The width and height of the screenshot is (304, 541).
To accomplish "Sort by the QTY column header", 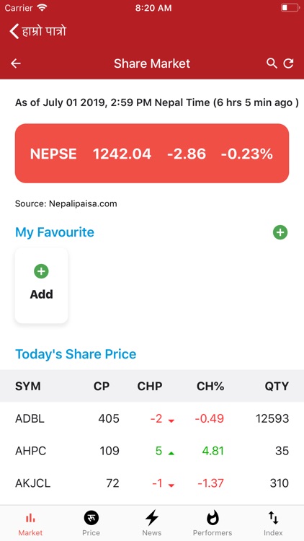I will (x=277, y=386).
